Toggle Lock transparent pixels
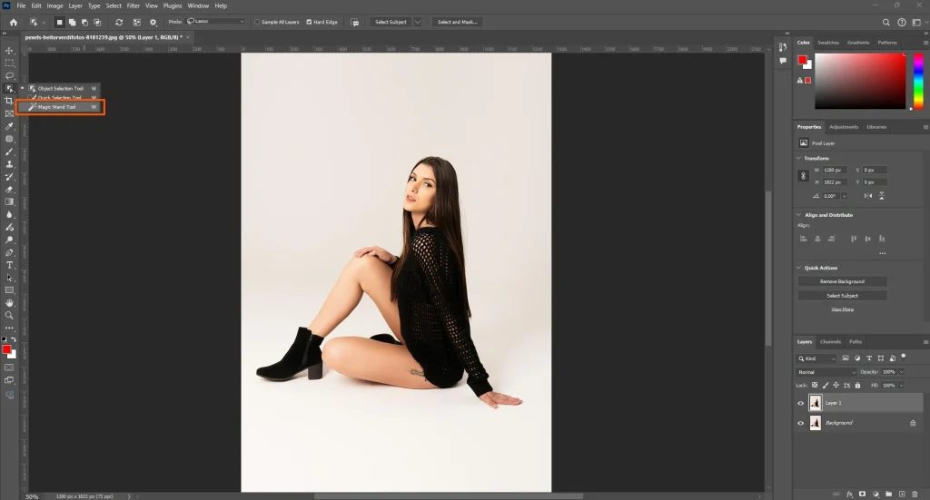 (x=815, y=385)
